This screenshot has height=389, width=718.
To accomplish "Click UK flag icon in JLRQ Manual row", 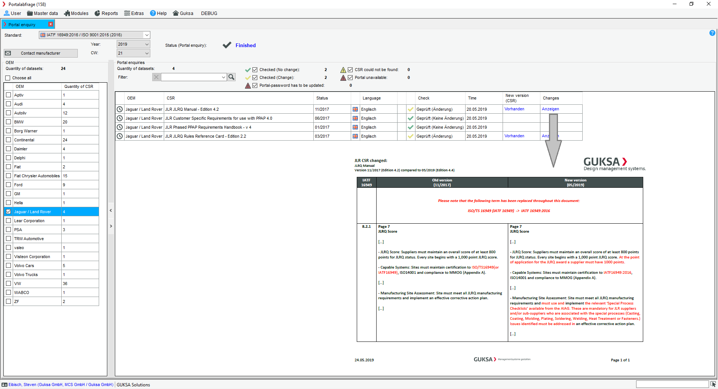I will click(x=355, y=109).
